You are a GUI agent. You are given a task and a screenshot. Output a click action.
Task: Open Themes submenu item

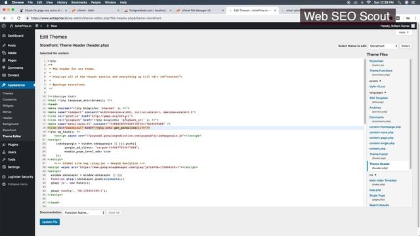(8, 94)
